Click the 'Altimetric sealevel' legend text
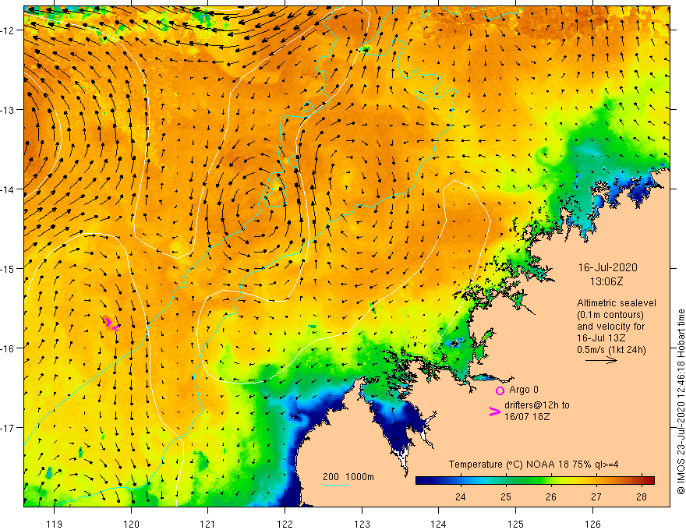The height and width of the screenshot is (530, 686). click(x=617, y=303)
